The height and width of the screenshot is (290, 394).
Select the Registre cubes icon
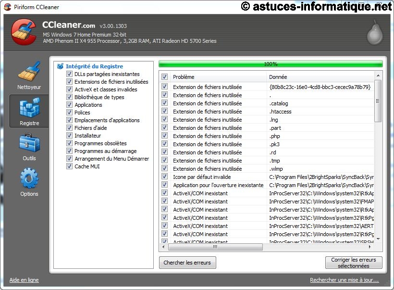coord(29,107)
